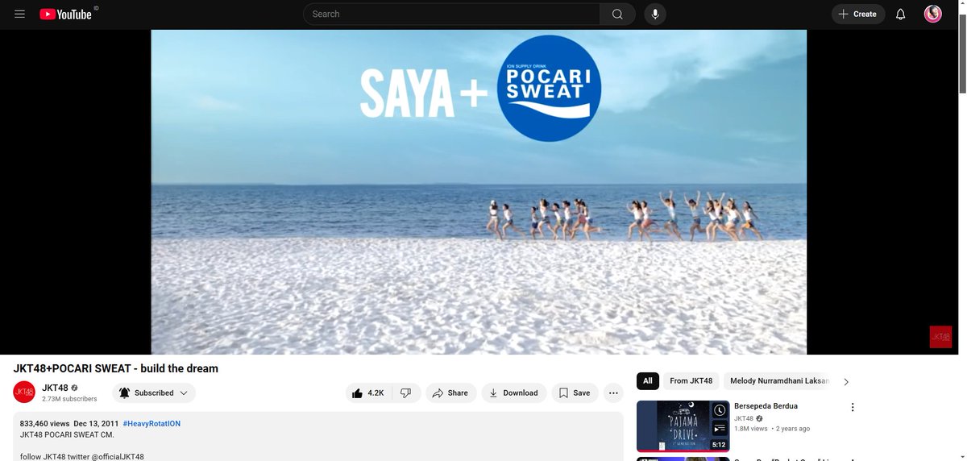Select the All filter chip
The width and height of the screenshot is (967, 461).
(648, 381)
